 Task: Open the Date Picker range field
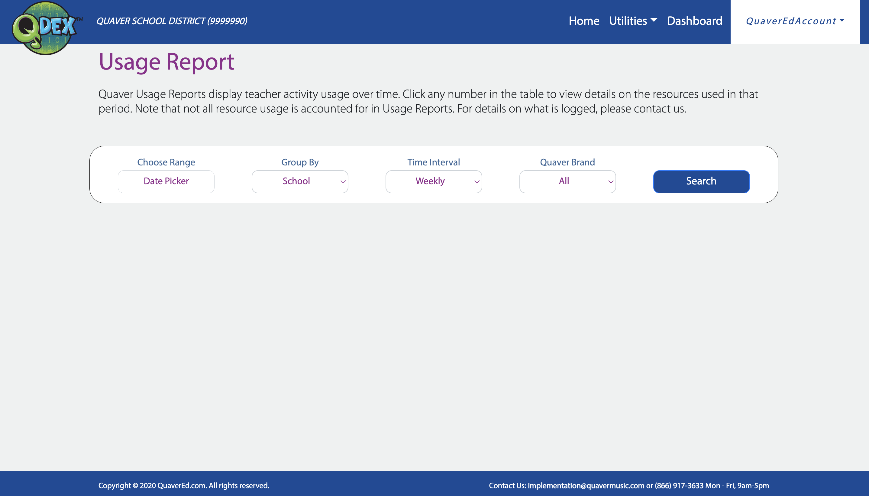pyautogui.click(x=166, y=181)
